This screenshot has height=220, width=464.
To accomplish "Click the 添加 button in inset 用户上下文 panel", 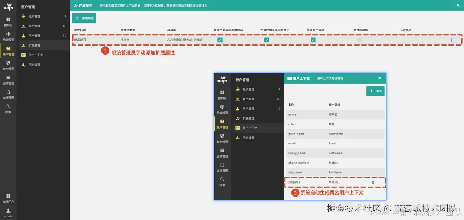I will pyautogui.click(x=376, y=91).
